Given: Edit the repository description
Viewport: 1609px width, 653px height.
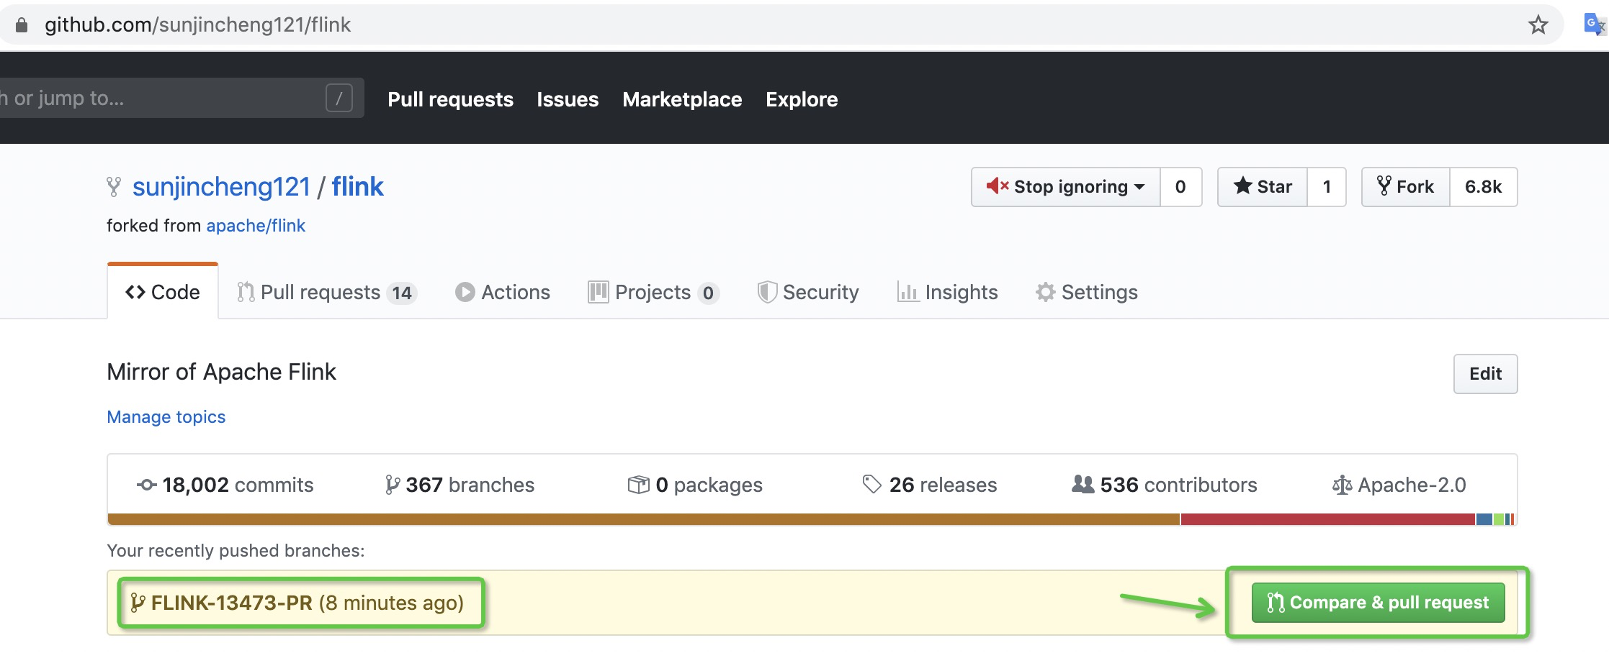Looking at the screenshot, I should (1485, 374).
